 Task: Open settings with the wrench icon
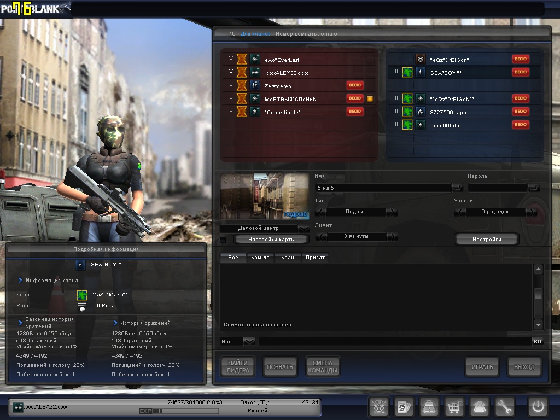click(505, 406)
